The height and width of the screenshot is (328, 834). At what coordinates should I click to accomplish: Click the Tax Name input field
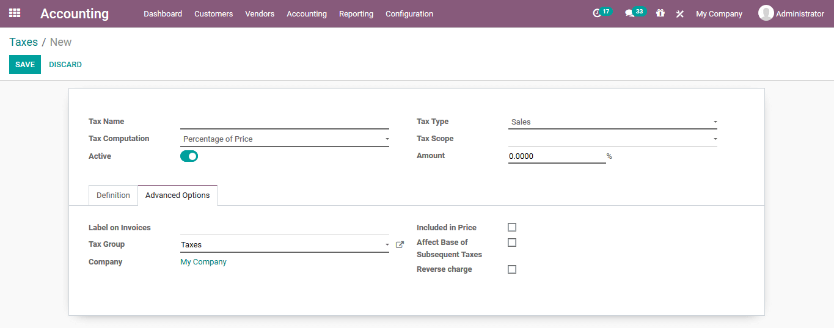pyautogui.click(x=285, y=122)
